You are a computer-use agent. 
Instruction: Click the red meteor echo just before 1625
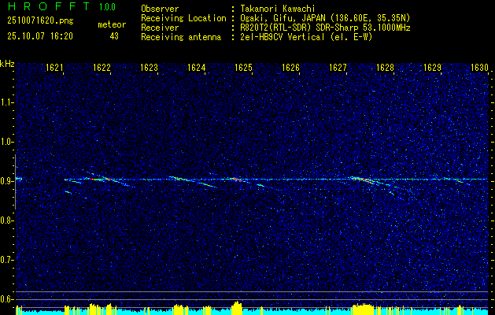click(236, 180)
